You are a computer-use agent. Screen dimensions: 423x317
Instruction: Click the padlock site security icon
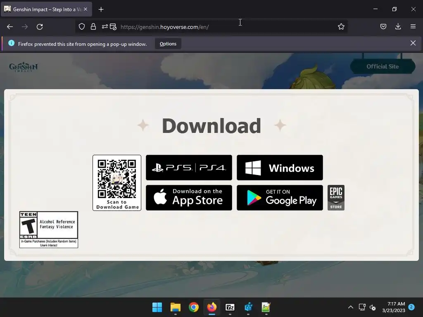coord(93,27)
